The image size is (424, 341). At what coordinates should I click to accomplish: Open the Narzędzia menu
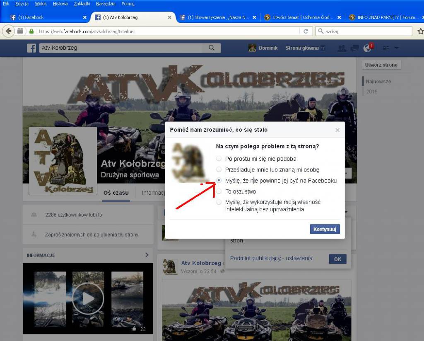[106, 4]
